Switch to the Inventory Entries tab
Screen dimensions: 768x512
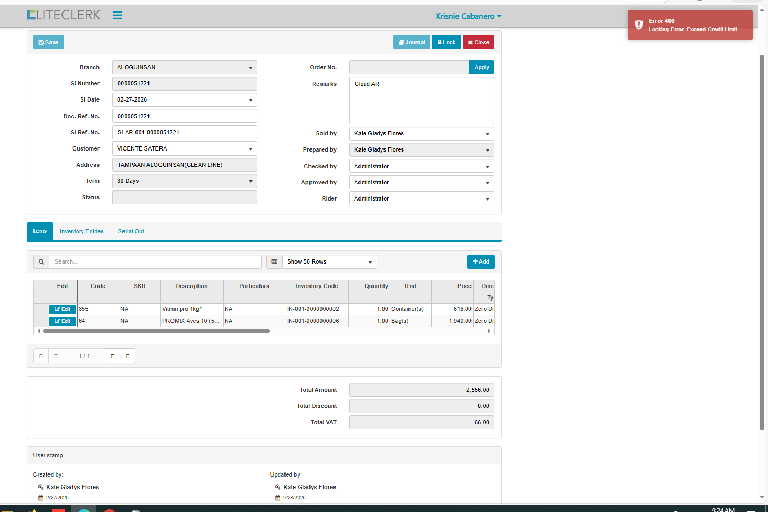tap(82, 232)
